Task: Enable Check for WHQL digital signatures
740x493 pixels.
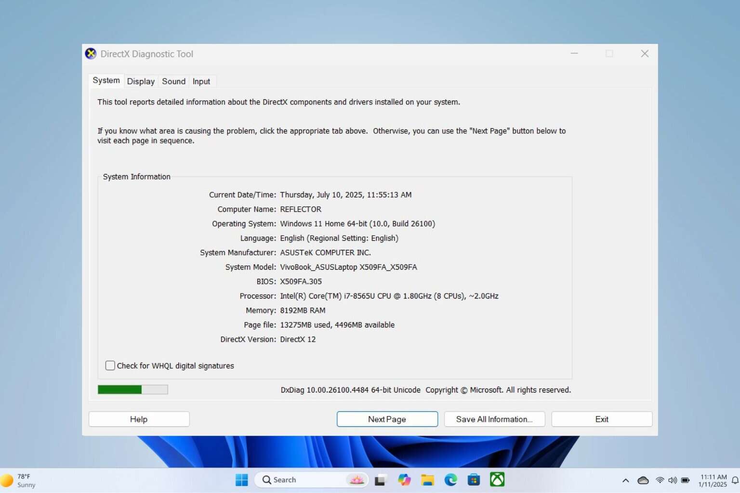Action: [110, 365]
